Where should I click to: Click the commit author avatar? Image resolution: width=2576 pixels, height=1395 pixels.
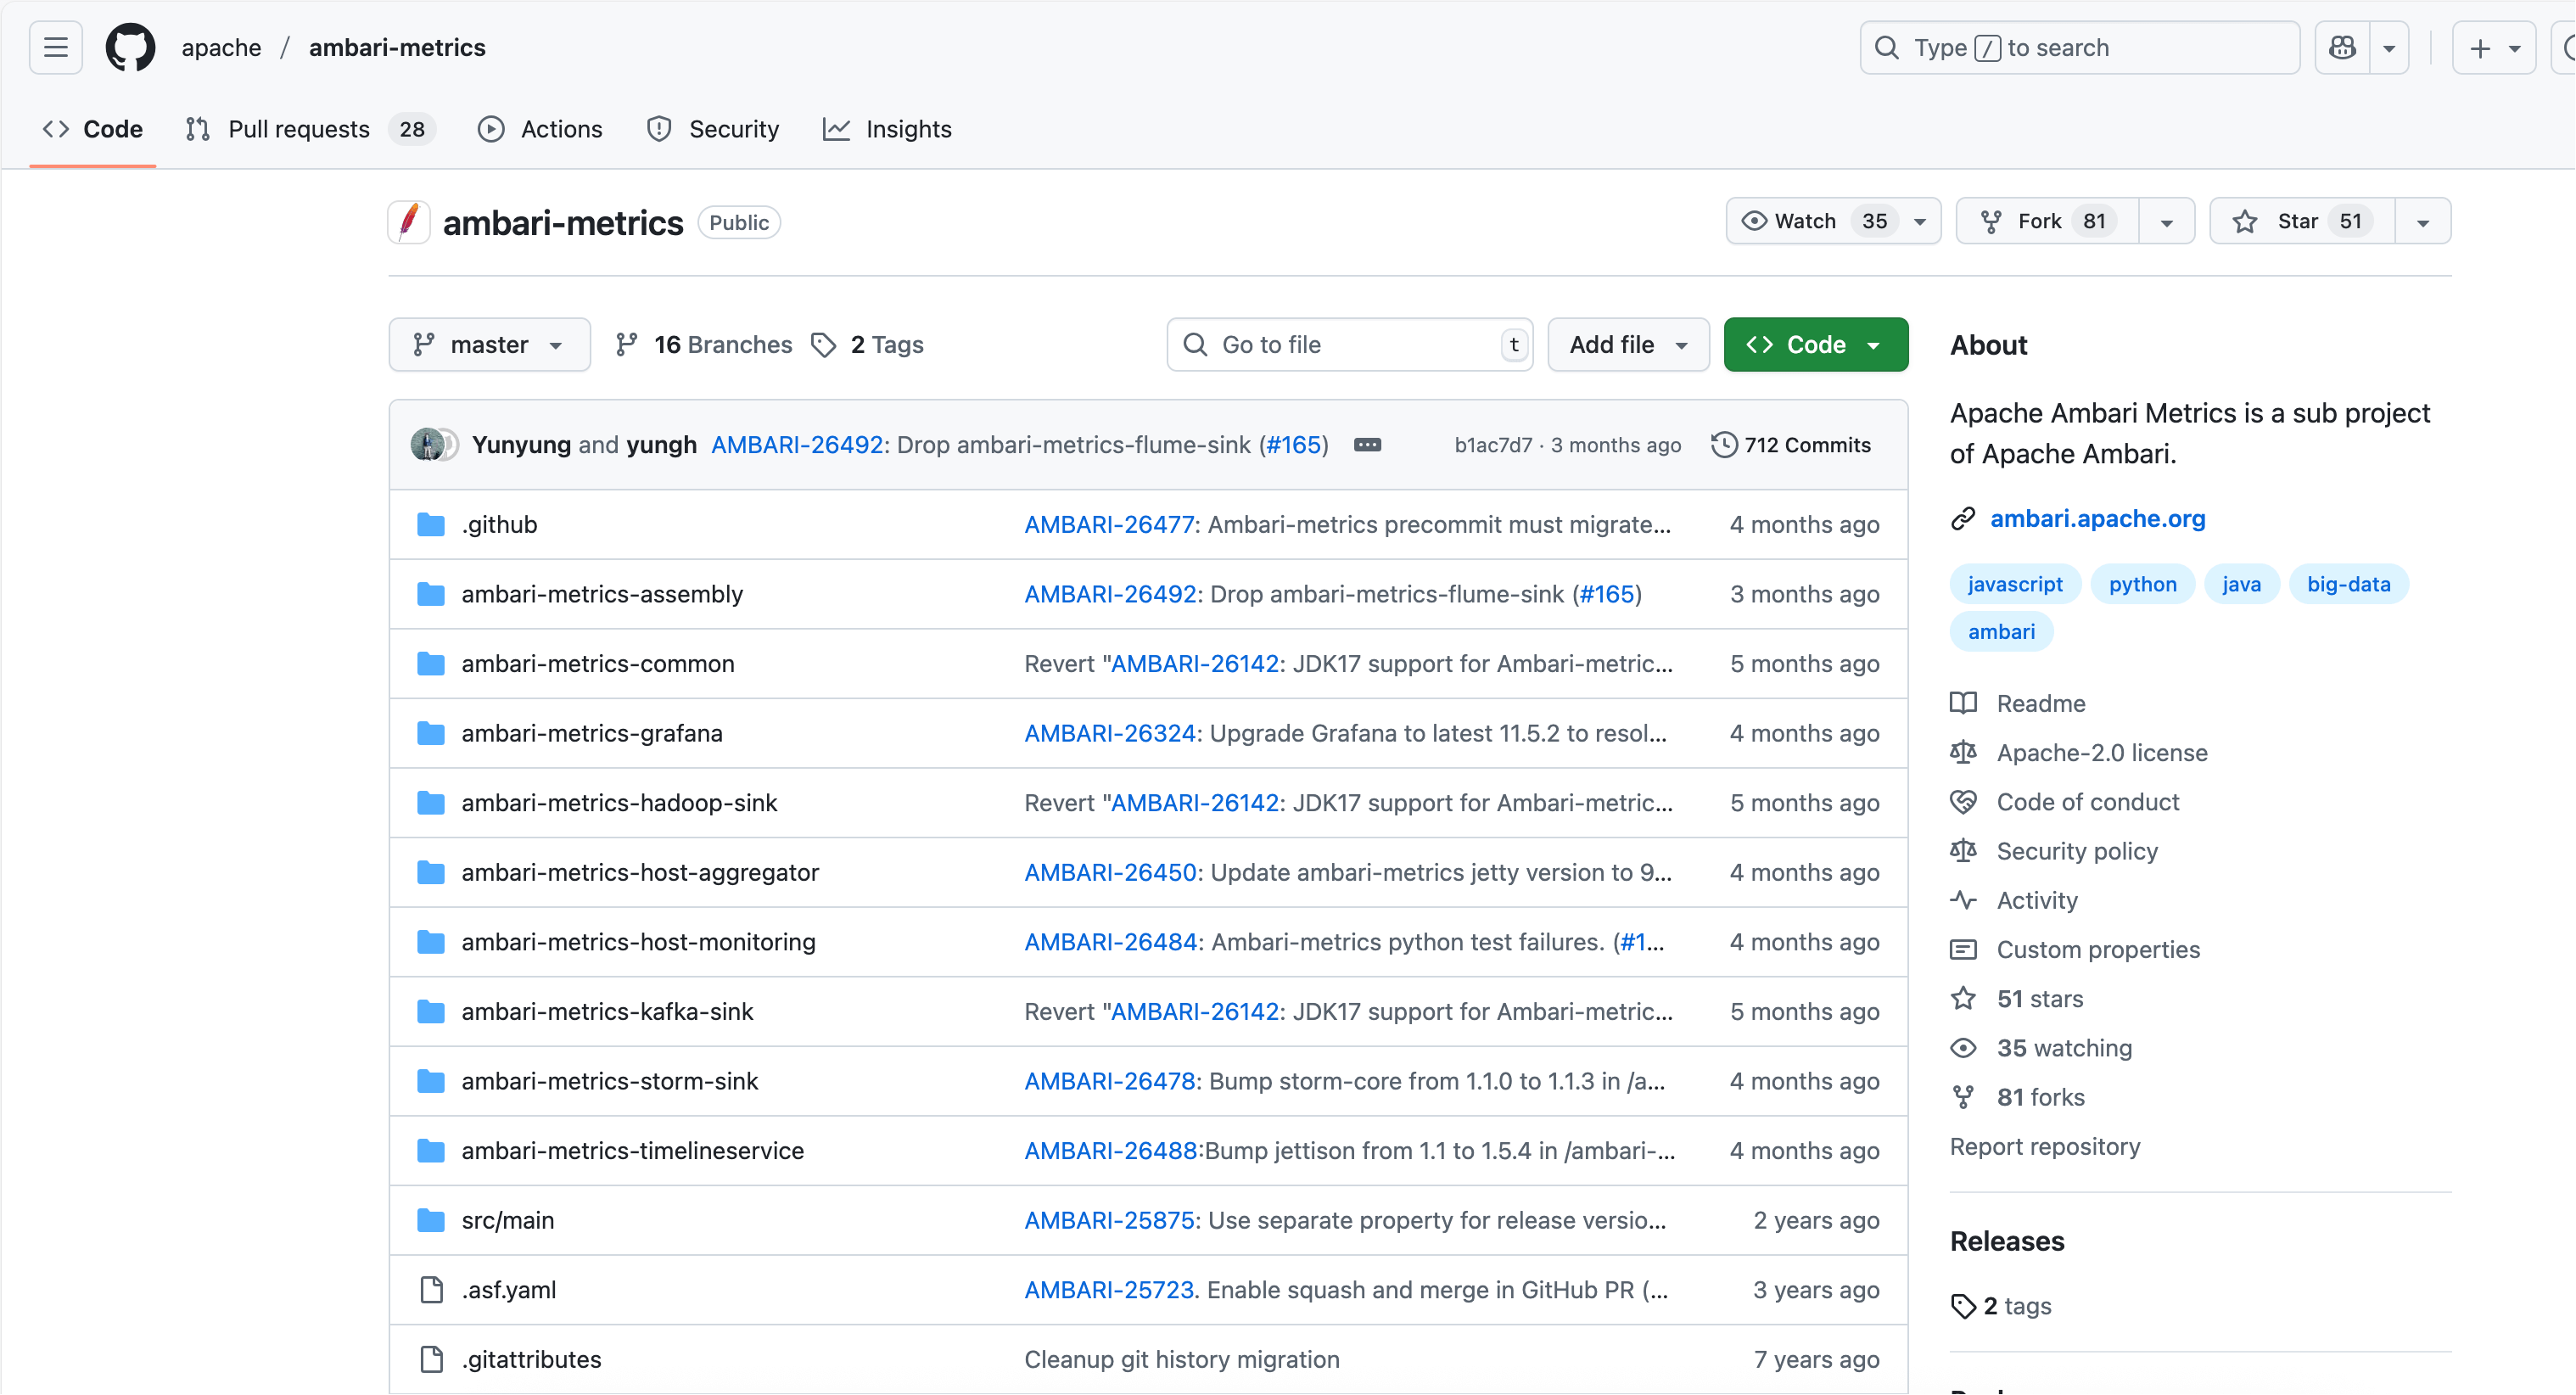[x=428, y=444]
